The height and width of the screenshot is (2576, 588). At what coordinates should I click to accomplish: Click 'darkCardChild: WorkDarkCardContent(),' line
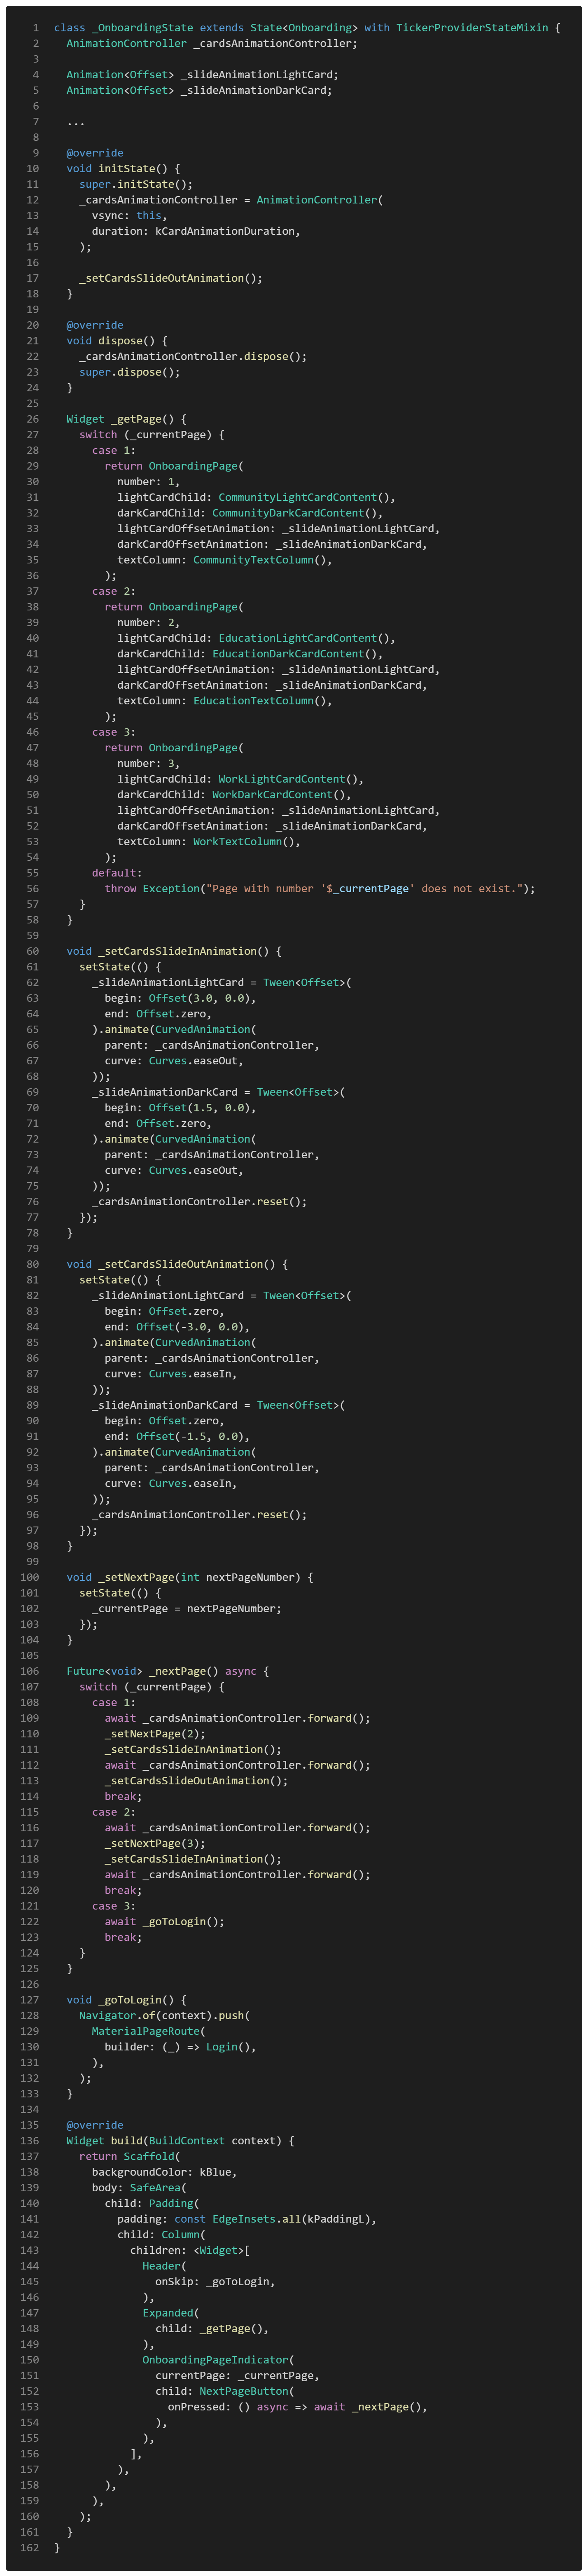point(235,795)
